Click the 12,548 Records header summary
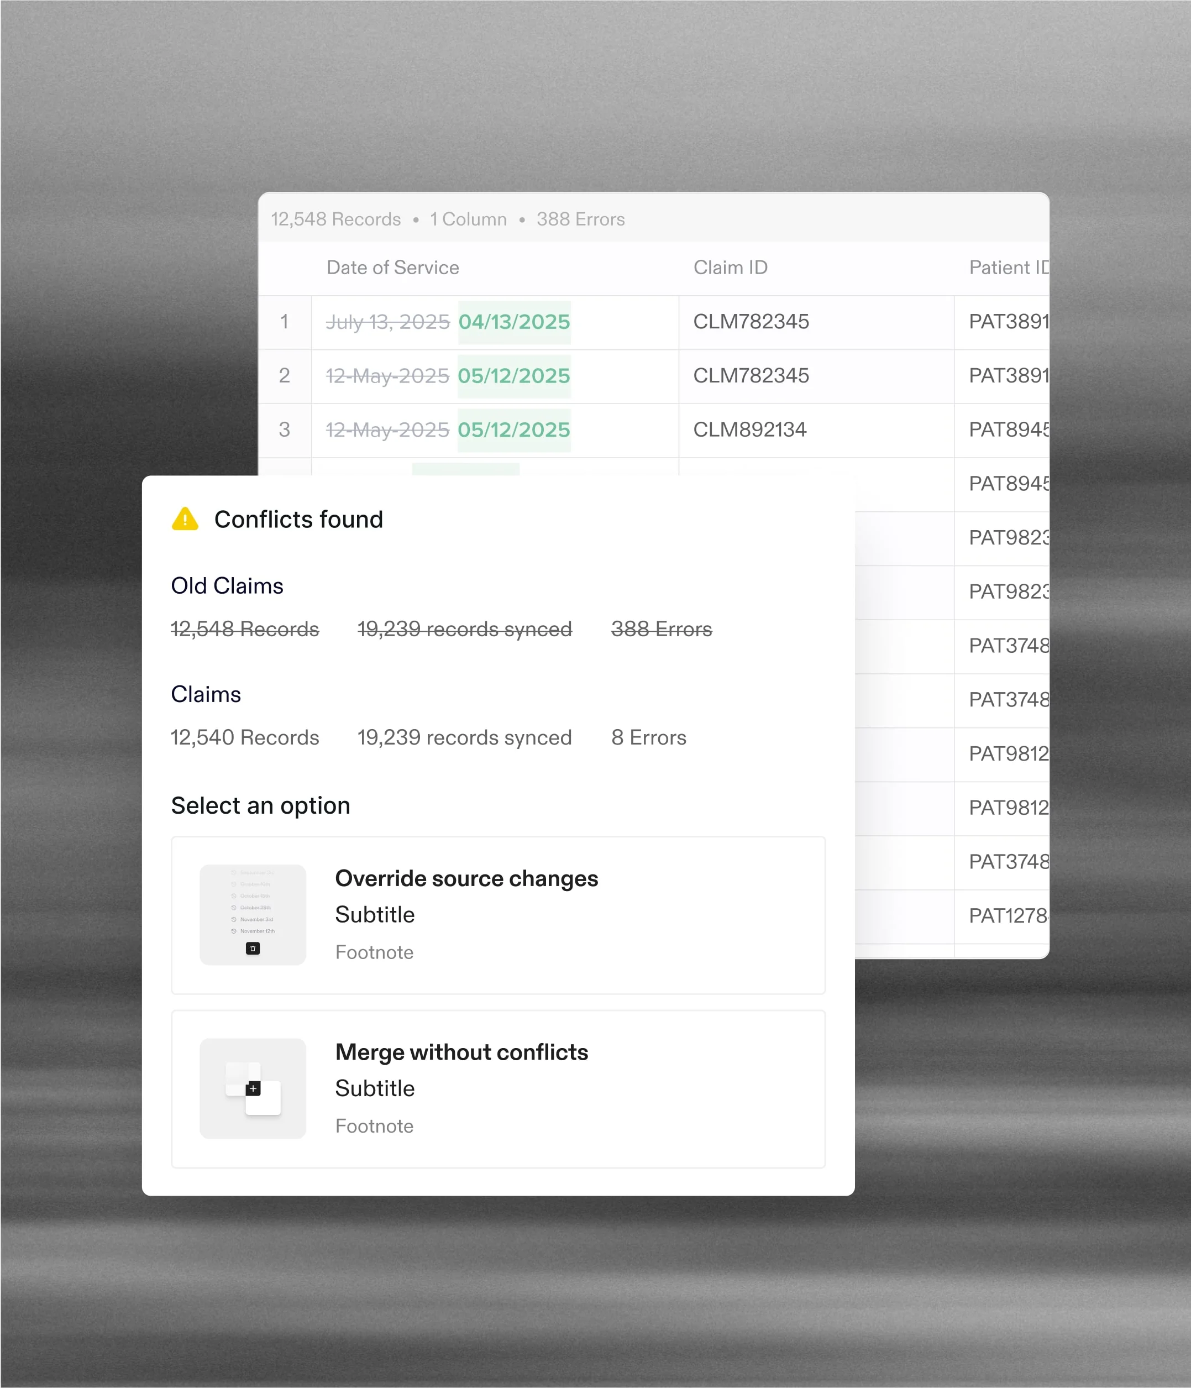The image size is (1191, 1388). [x=335, y=219]
